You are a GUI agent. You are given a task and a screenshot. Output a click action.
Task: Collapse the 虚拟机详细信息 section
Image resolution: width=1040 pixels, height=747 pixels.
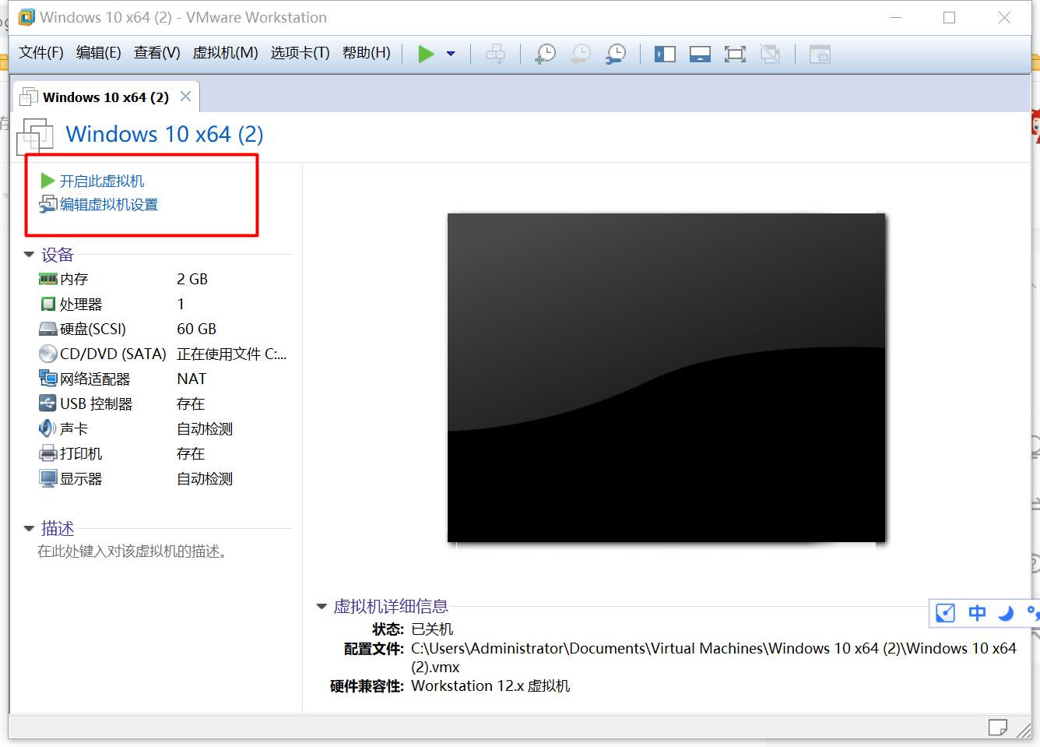point(321,607)
